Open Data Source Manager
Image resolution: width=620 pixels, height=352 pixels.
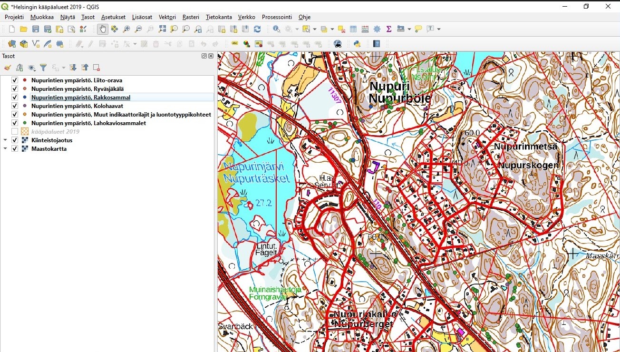pyautogui.click(x=12, y=44)
